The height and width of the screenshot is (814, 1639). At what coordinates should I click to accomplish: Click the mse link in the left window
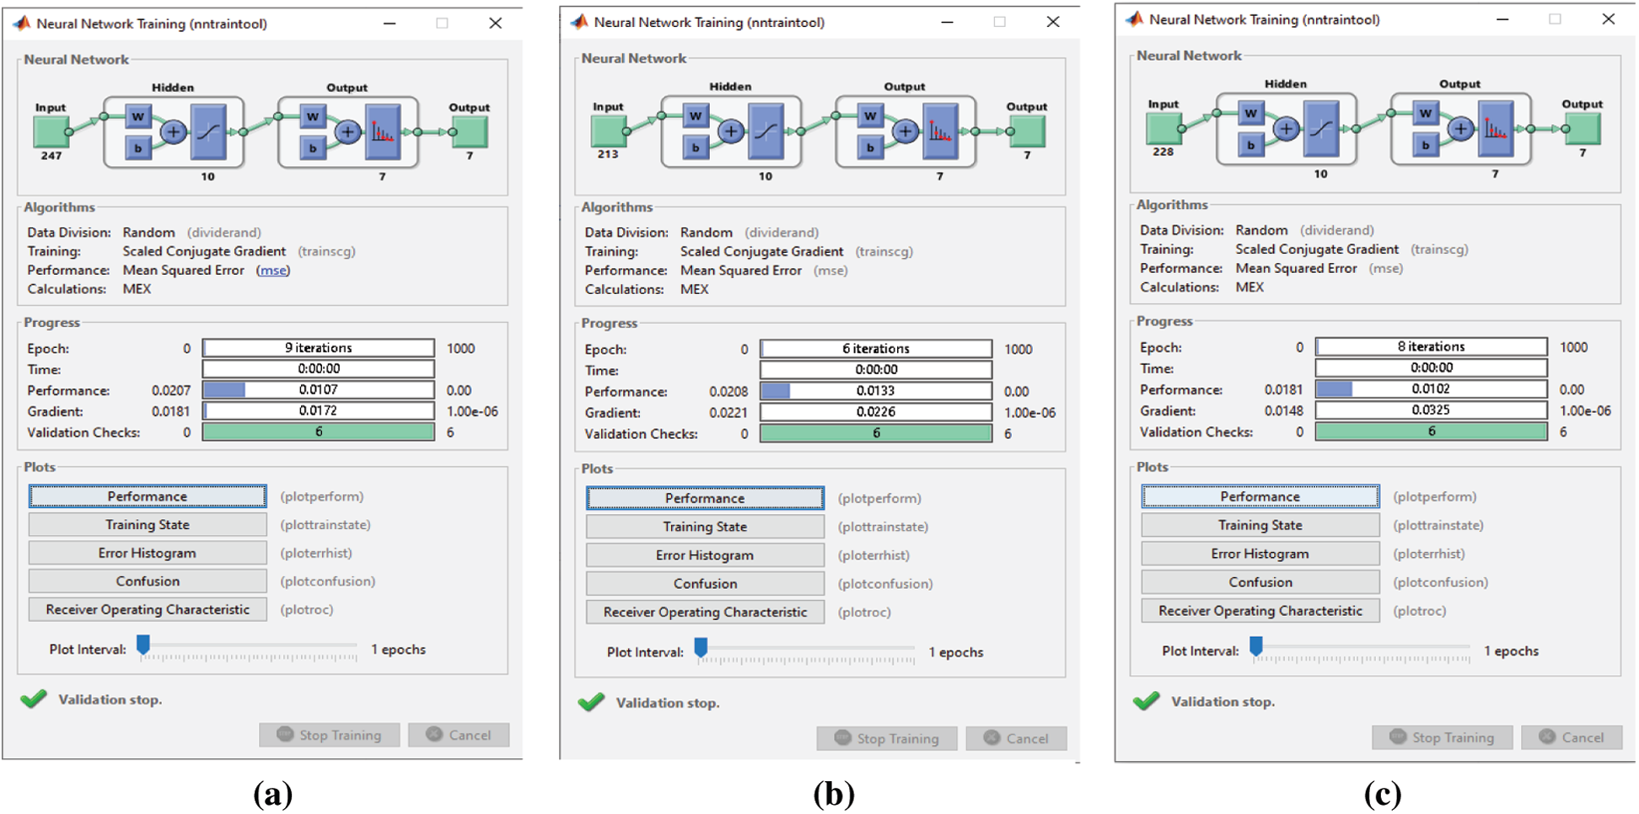(x=272, y=270)
